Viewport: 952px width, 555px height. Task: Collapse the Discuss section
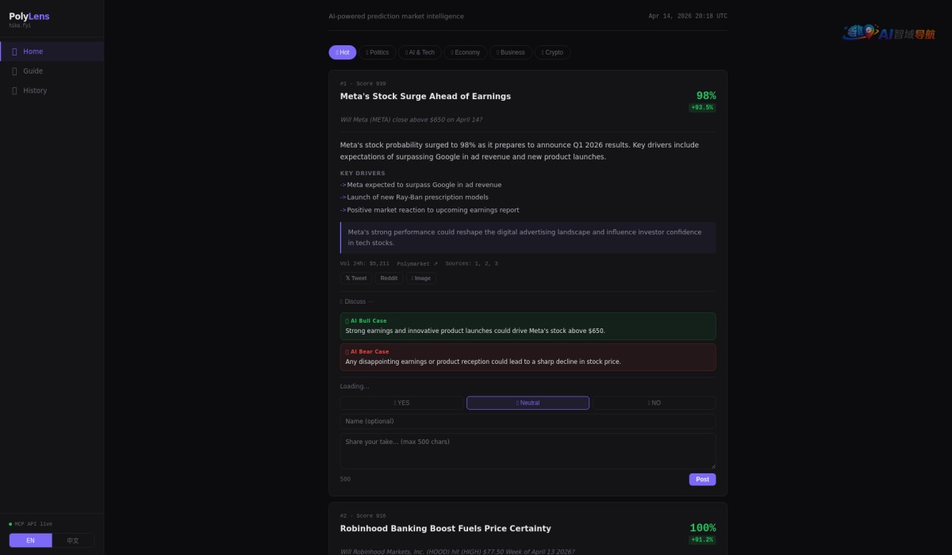coord(355,301)
